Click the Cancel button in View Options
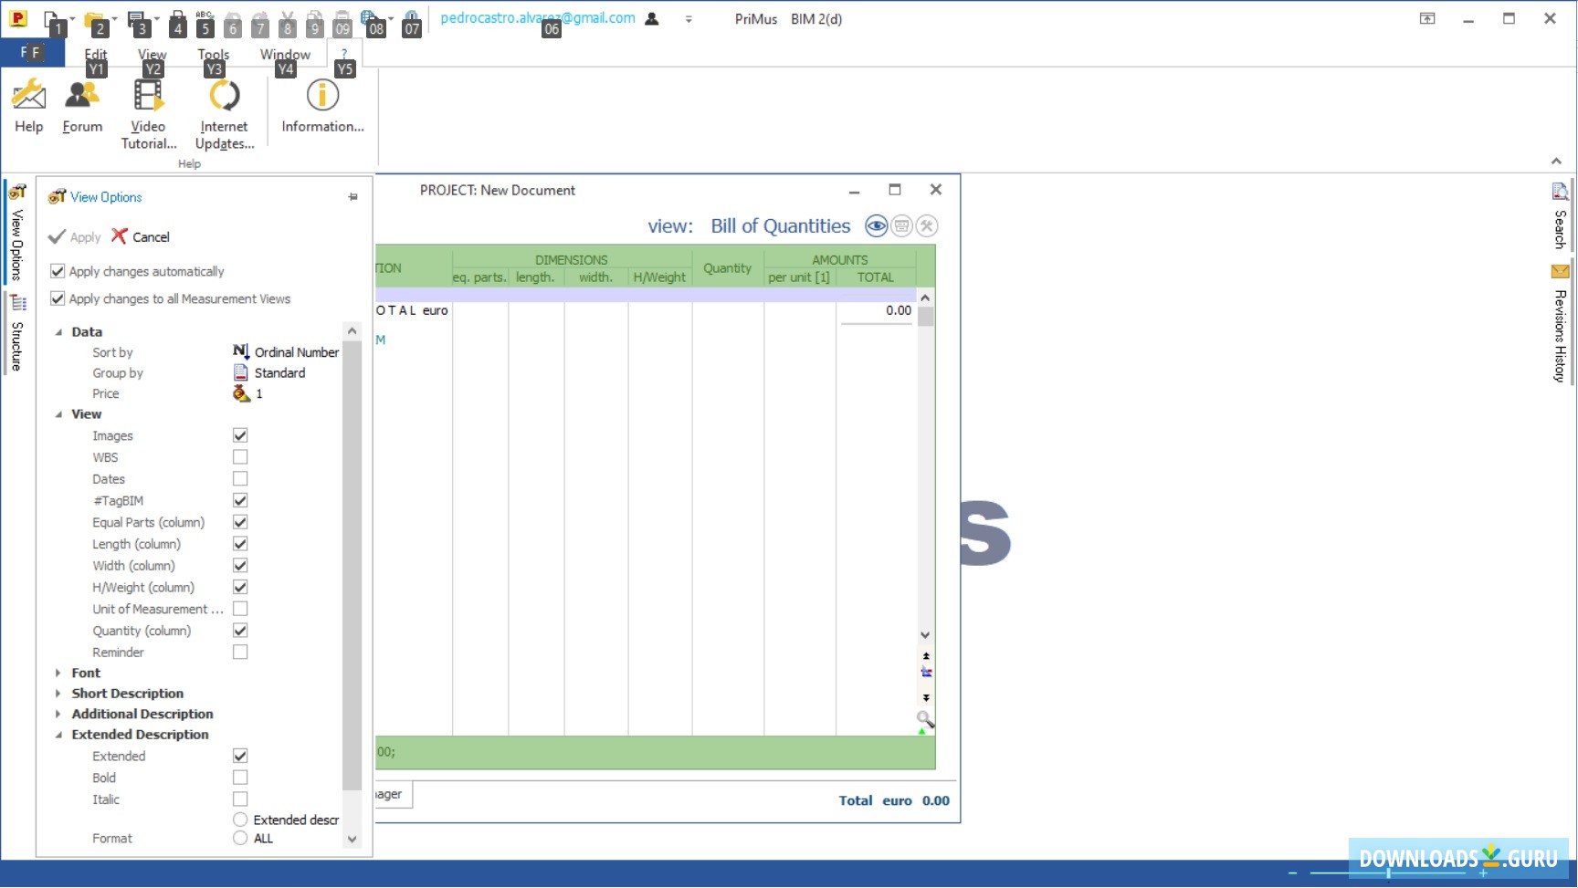 141,236
